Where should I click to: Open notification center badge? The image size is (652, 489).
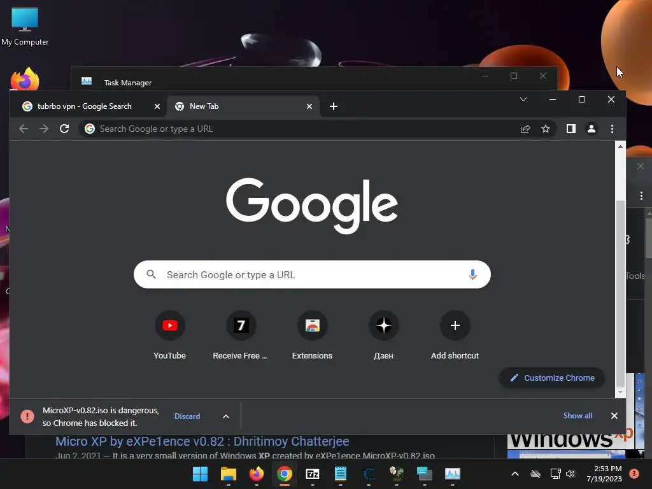[x=634, y=473]
